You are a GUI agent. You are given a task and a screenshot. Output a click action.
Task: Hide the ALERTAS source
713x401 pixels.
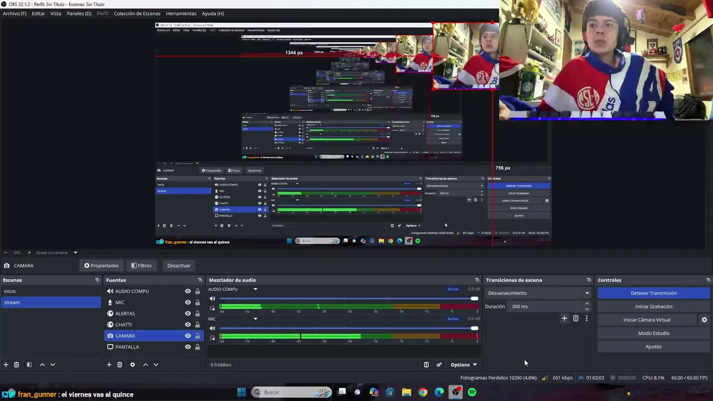point(188,314)
